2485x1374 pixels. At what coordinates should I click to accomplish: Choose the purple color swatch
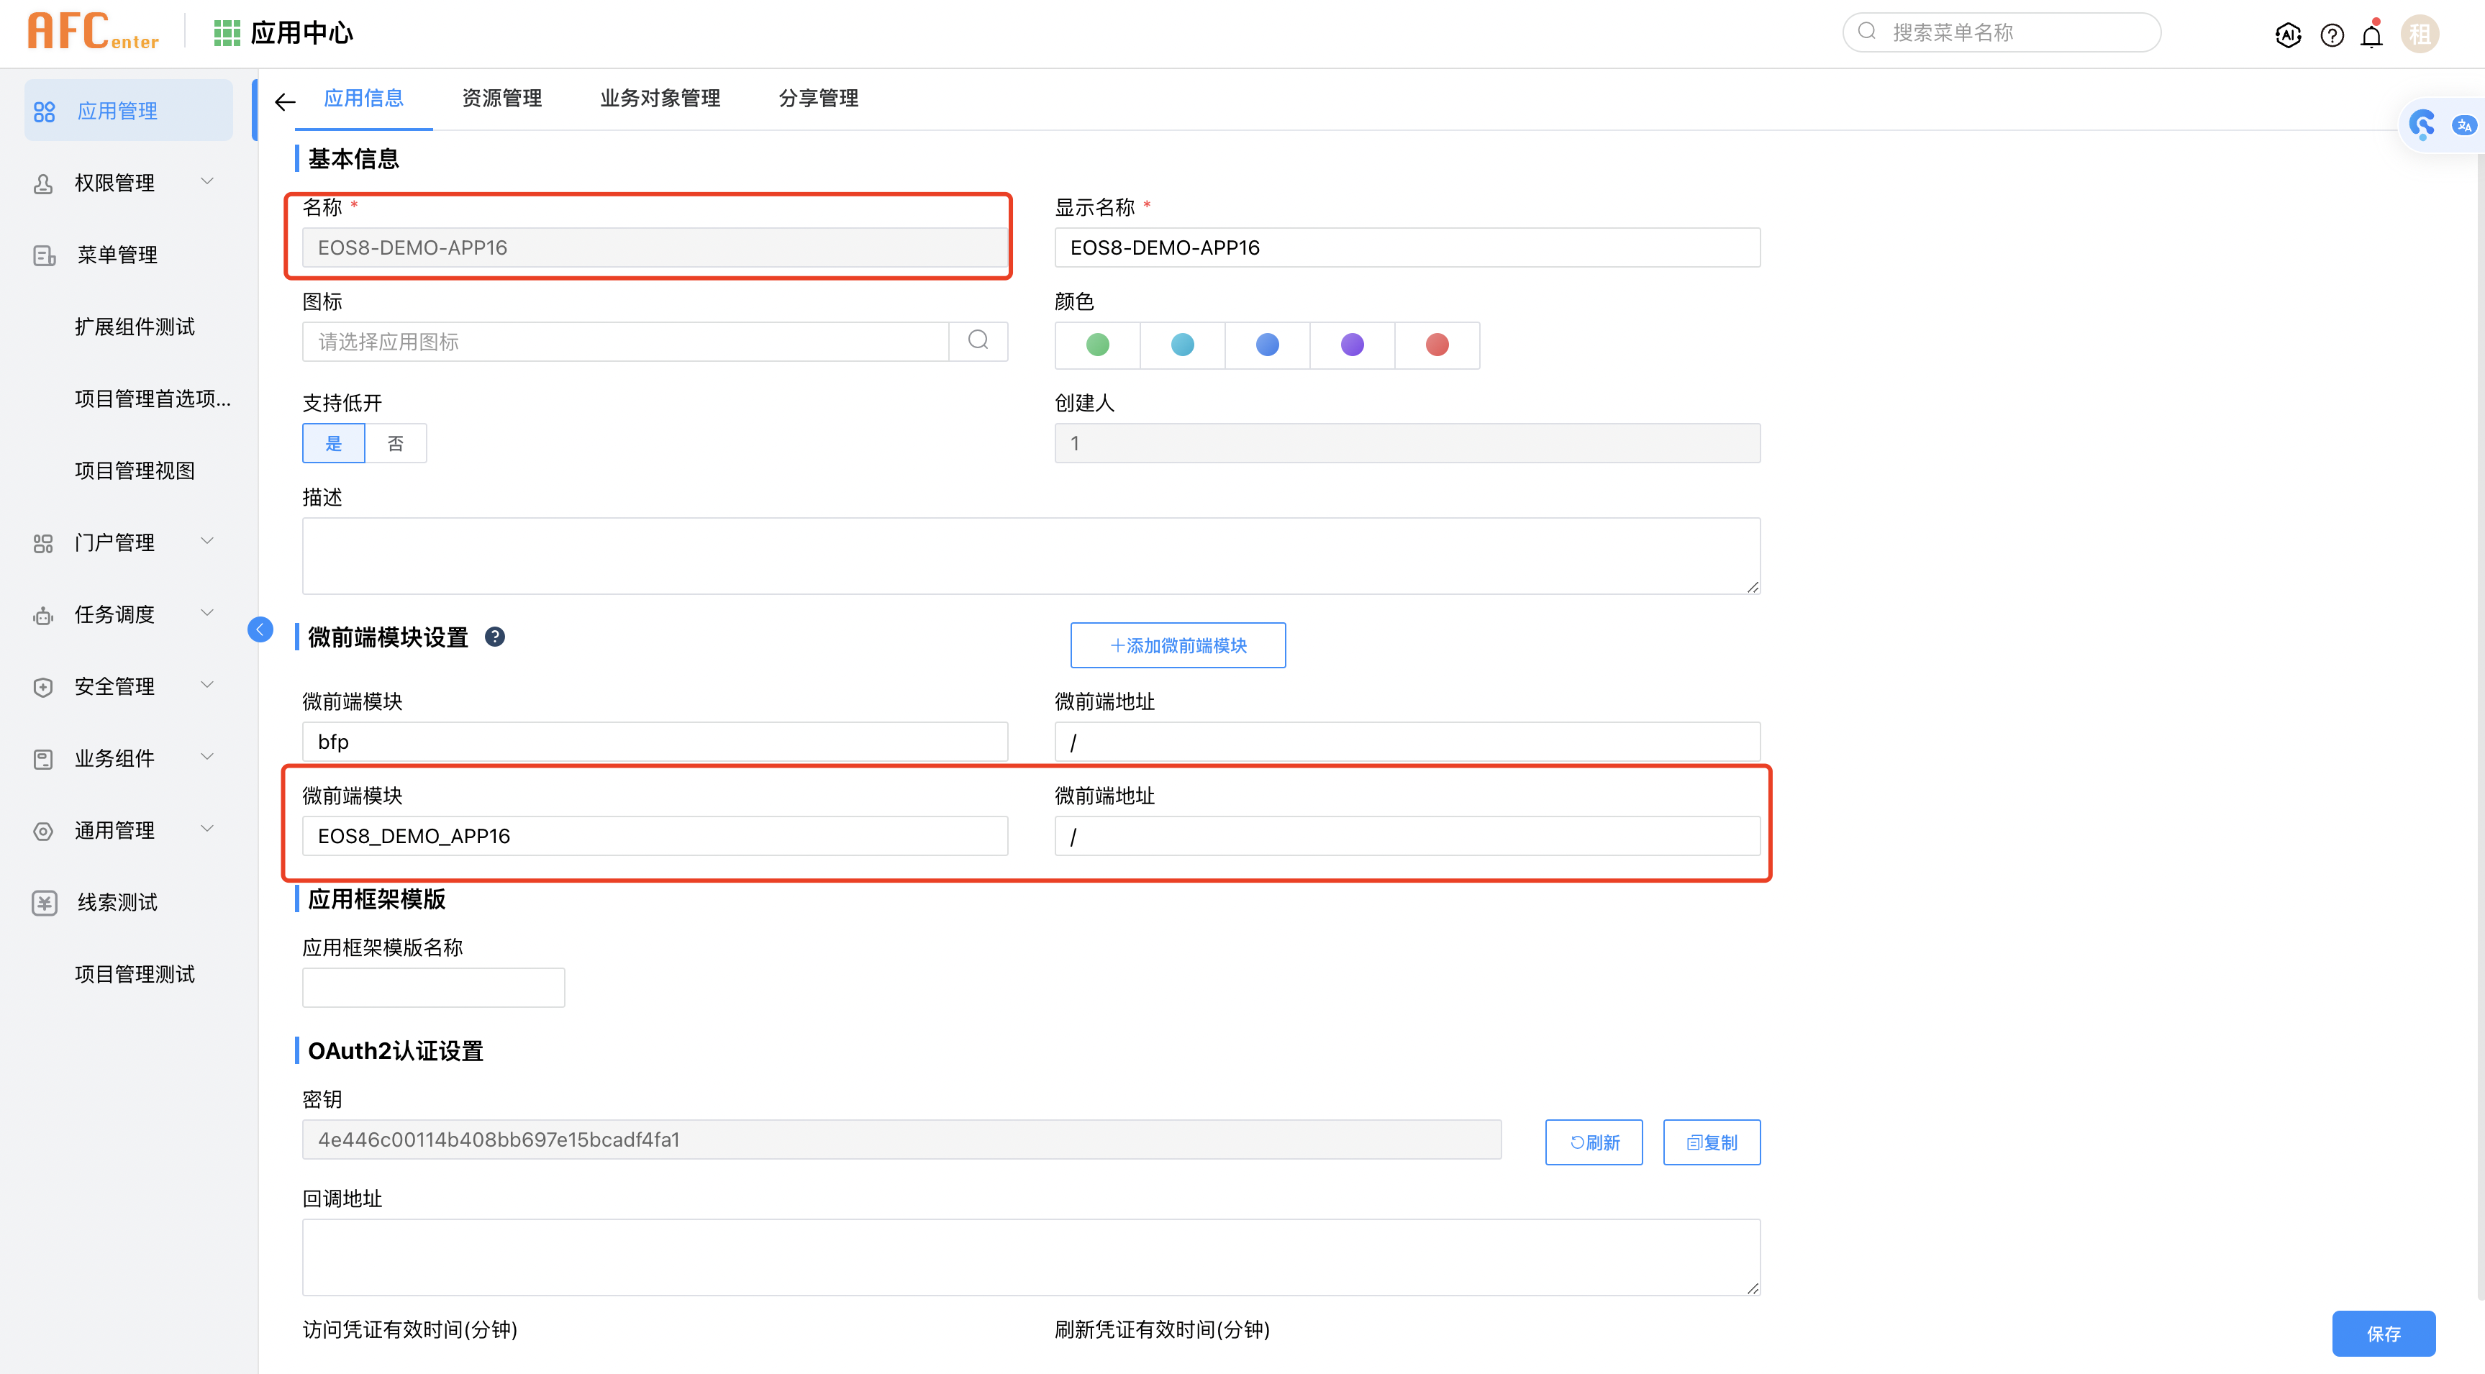point(1353,345)
